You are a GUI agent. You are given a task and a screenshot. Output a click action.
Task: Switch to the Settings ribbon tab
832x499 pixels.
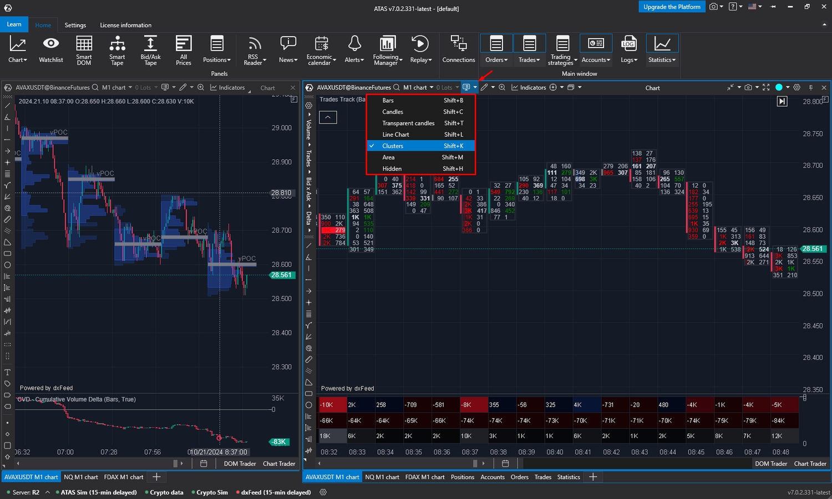tap(75, 25)
